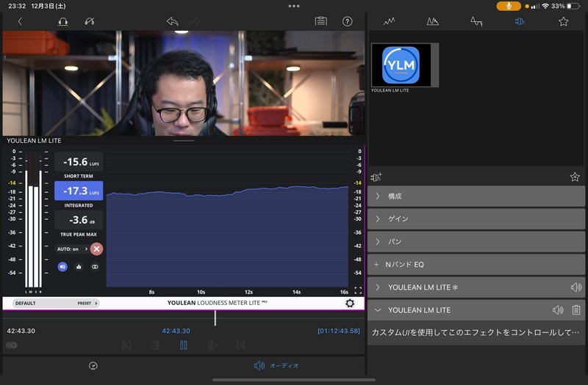Expand the loudness graph to fullscreen
This screenshot has height=385, width=588.
[x=358, y=290]
